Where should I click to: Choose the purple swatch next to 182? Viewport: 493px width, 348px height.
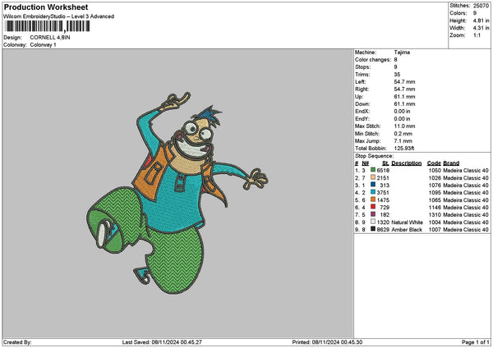pyautogui.click(x=373, y=214)
